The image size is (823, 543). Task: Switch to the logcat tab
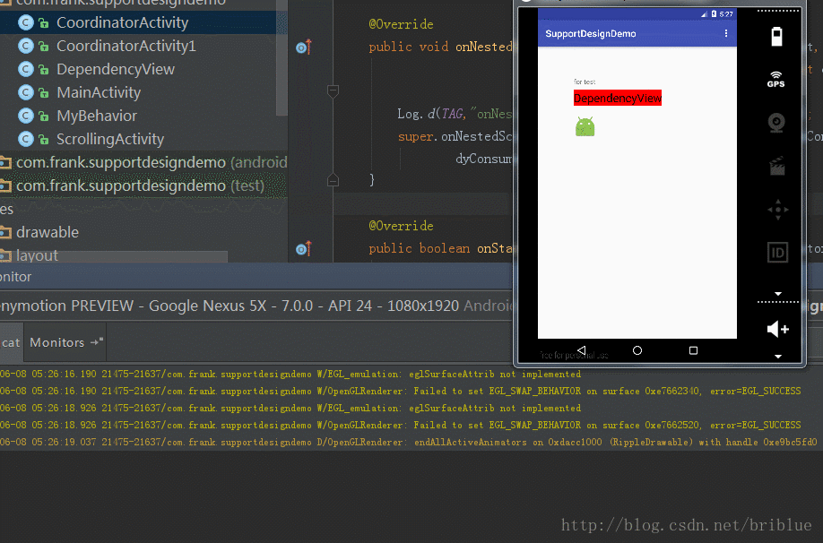click(x=11, y=342)
